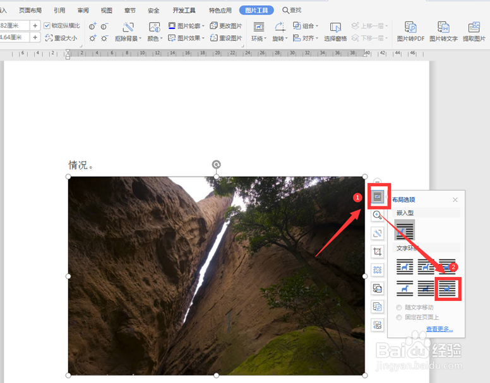Switch to 引用 tab
This screenshot has height=383, width=490.
(x=59, y=10)
